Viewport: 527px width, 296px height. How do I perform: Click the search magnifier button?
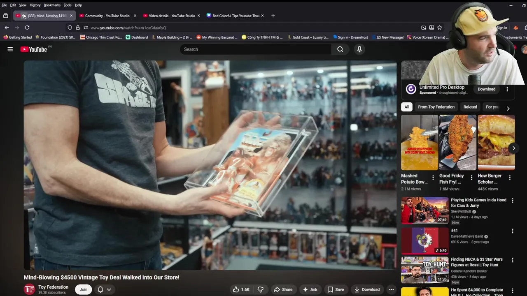340,49
